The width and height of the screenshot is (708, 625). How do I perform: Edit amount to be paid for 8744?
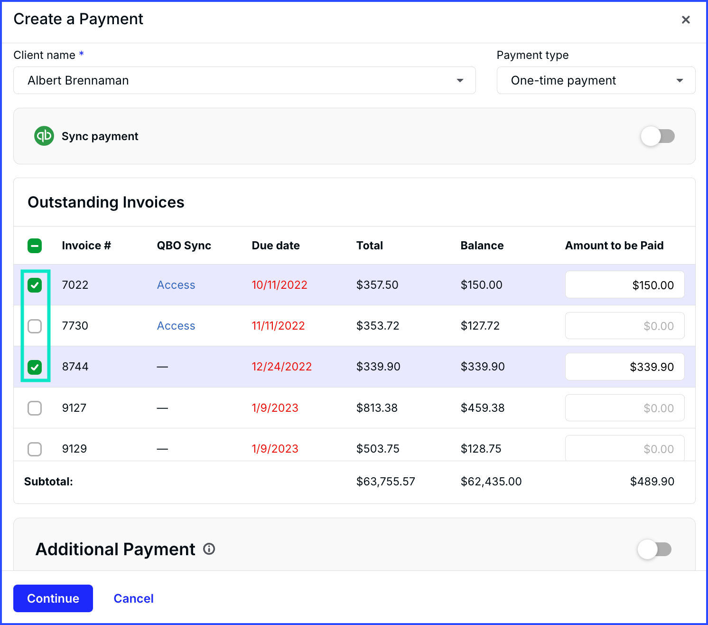tap(624, 367)
